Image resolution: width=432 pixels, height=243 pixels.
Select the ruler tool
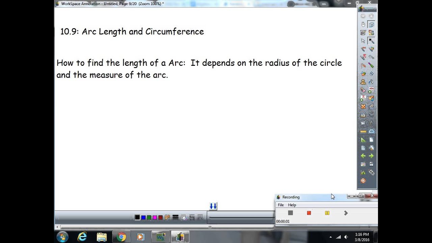pos(363,131)
